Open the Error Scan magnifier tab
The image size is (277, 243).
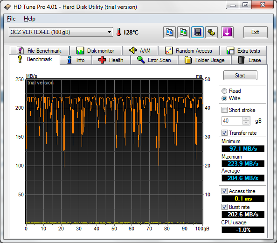pyautogui.click(x=154, y=60)
